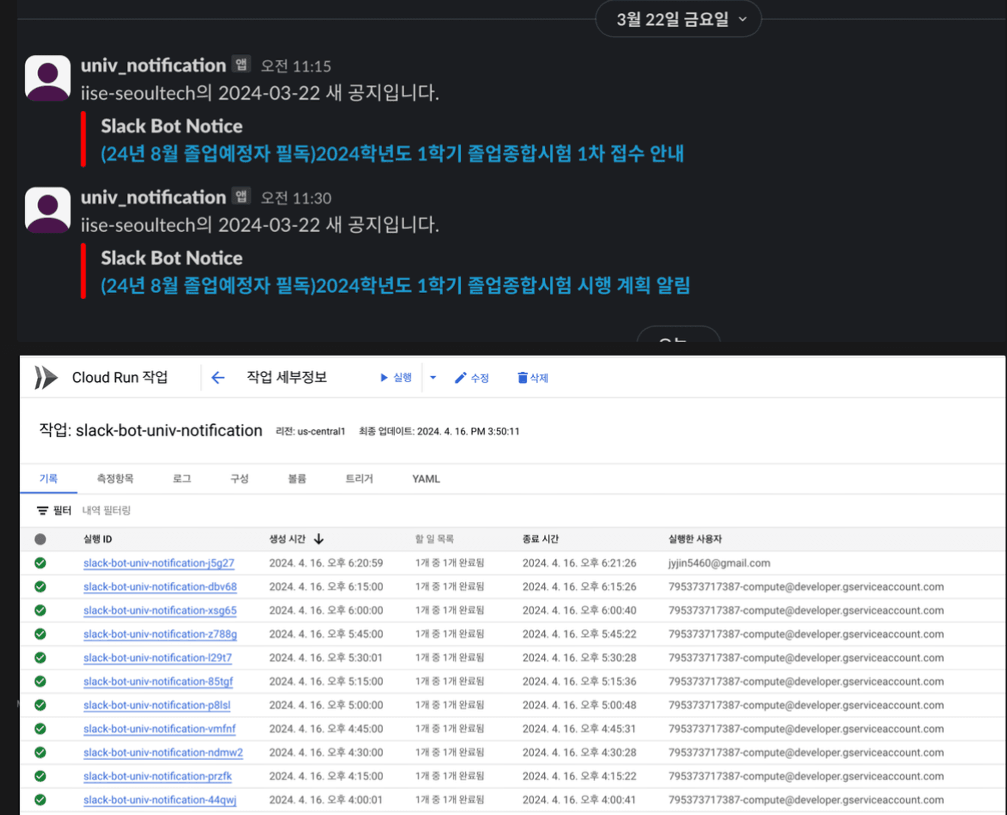Click the green success check in the 44qwj row

(x=40, y=800)
